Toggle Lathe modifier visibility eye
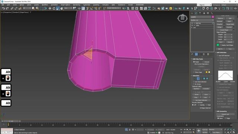 coord(192,25)
